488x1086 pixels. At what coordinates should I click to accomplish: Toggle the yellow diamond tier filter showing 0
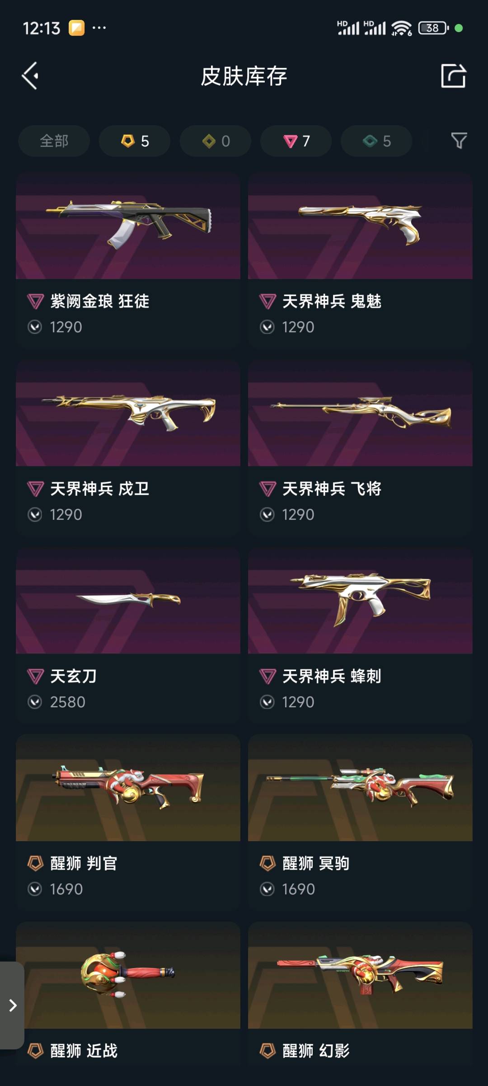point(216,141)
